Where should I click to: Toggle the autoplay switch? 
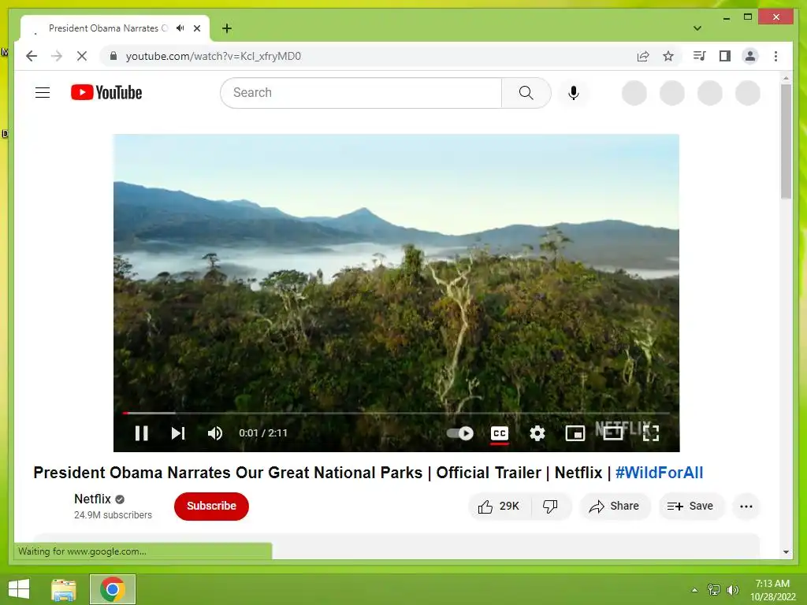(x=460, y=433)
